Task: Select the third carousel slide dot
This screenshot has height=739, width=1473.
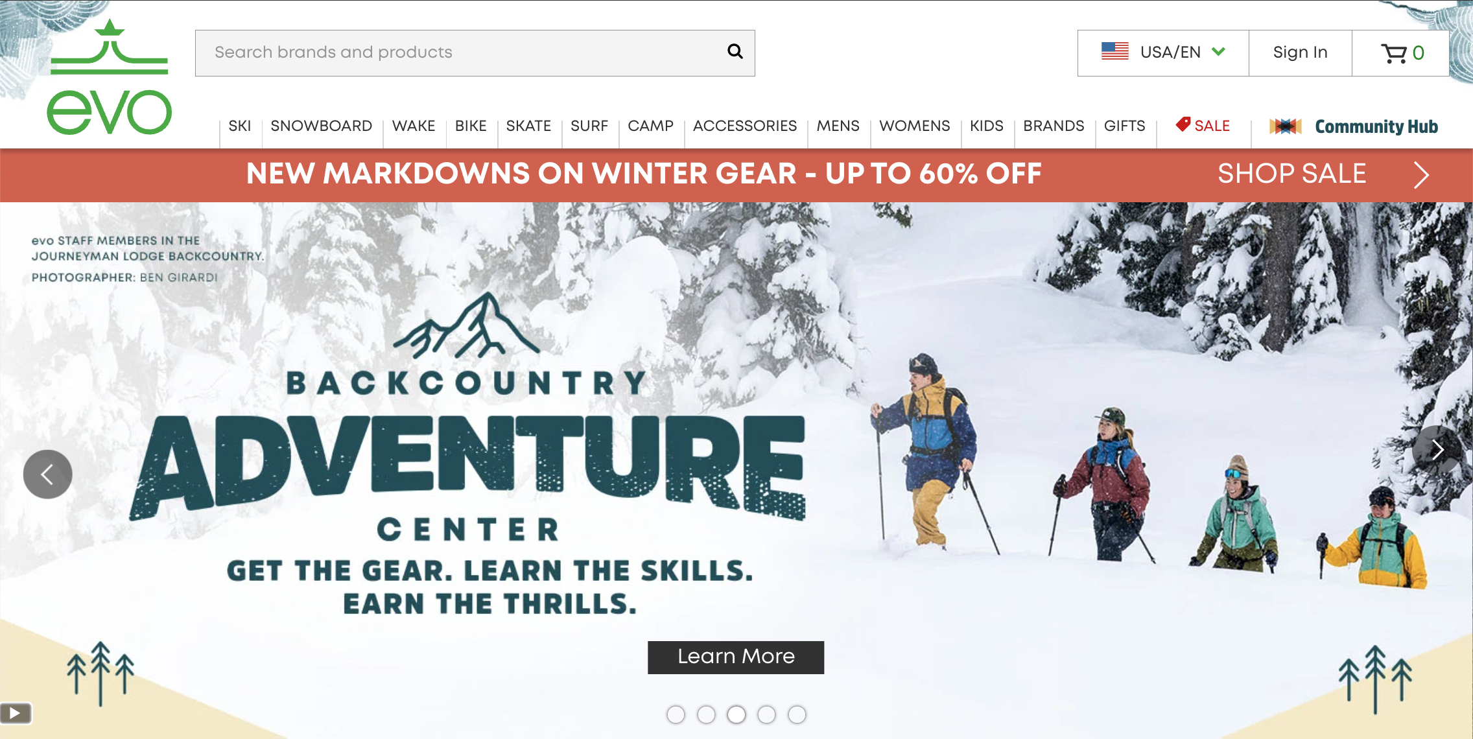Action: click(736, 714)
